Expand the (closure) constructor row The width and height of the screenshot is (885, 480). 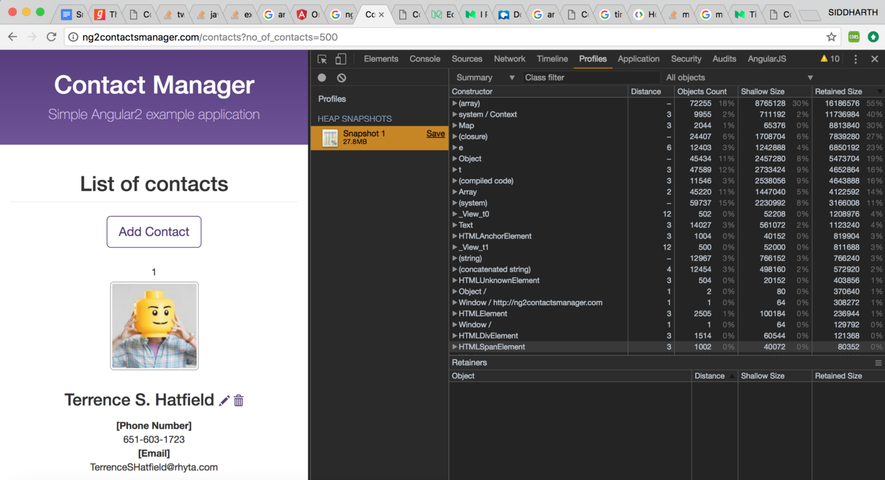click(x=455, y=137)
